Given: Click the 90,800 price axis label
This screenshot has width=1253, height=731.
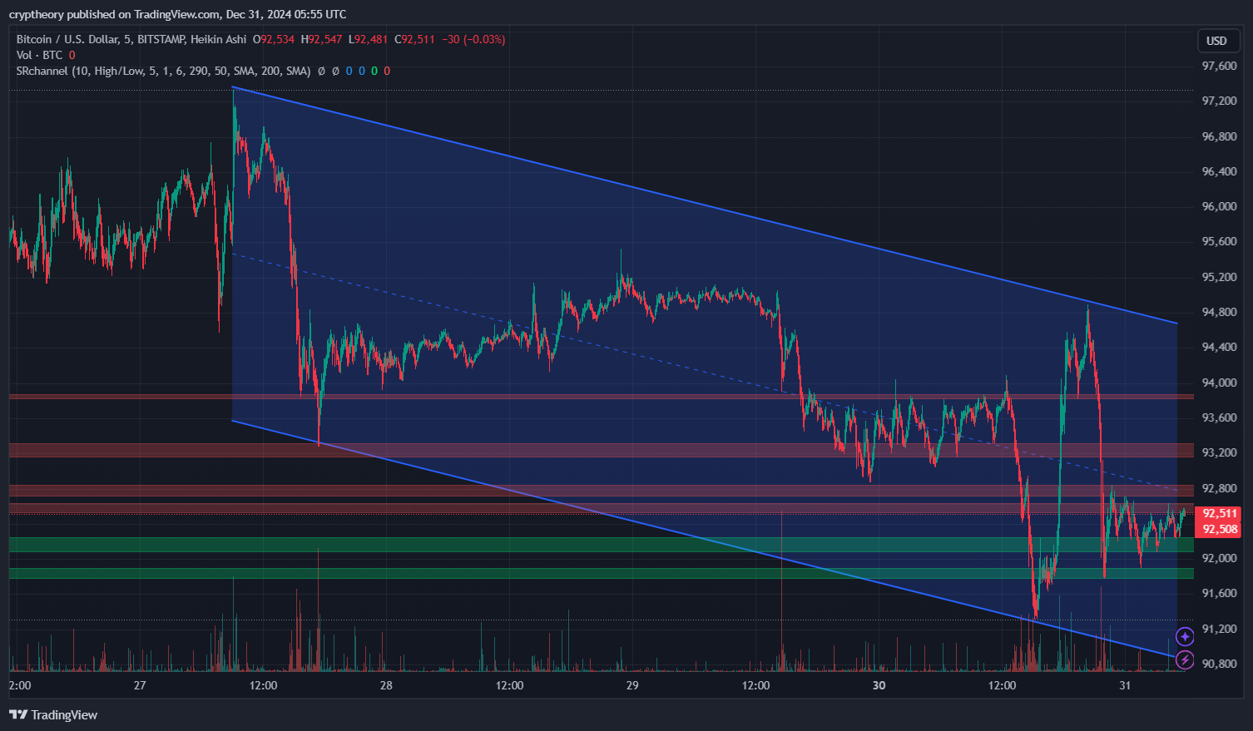Looking at the screenshot, I should (1220, 664).
